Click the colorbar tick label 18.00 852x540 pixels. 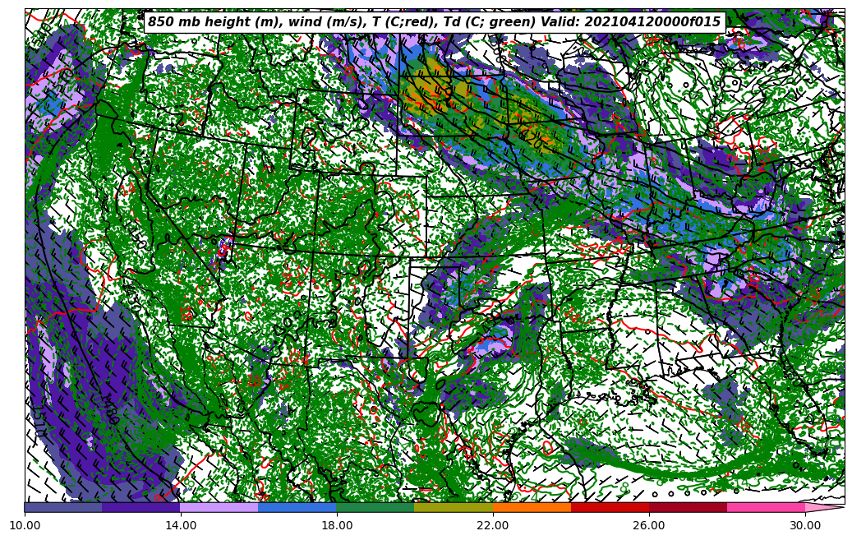[x=337, y=526]
